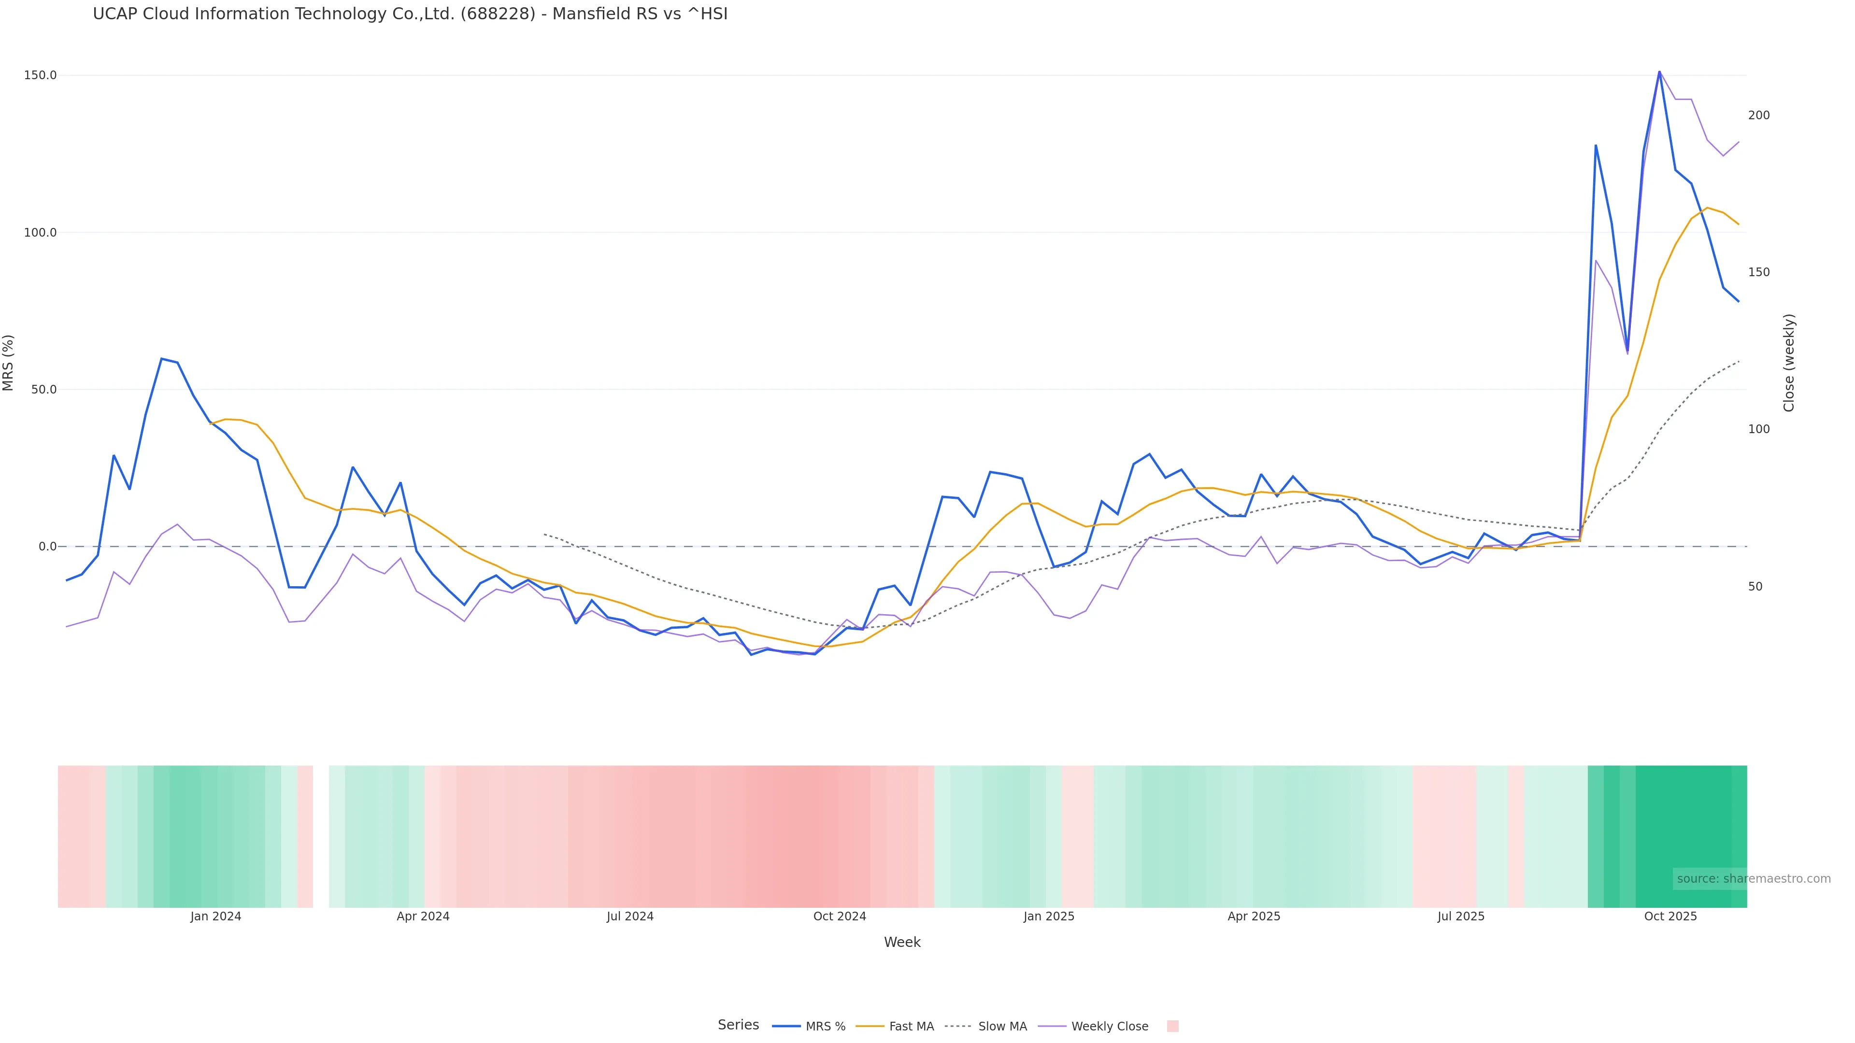The width and height of the screenshot is (1855, 1043).
Task: Click the blue MRS % legend line icon
Action: 786,1027
